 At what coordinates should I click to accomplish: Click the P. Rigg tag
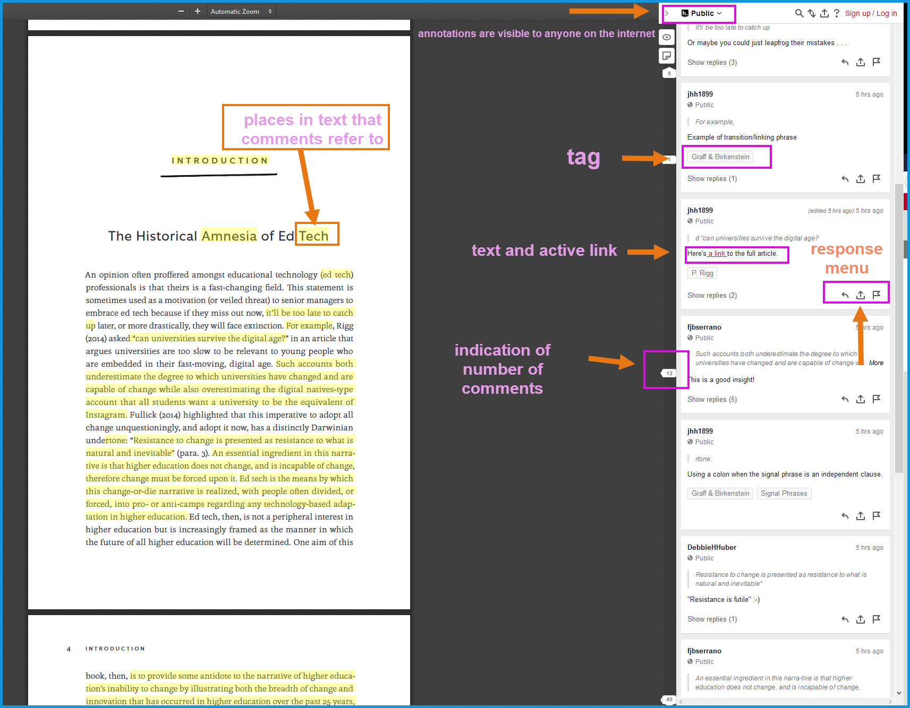click(702, 273)
